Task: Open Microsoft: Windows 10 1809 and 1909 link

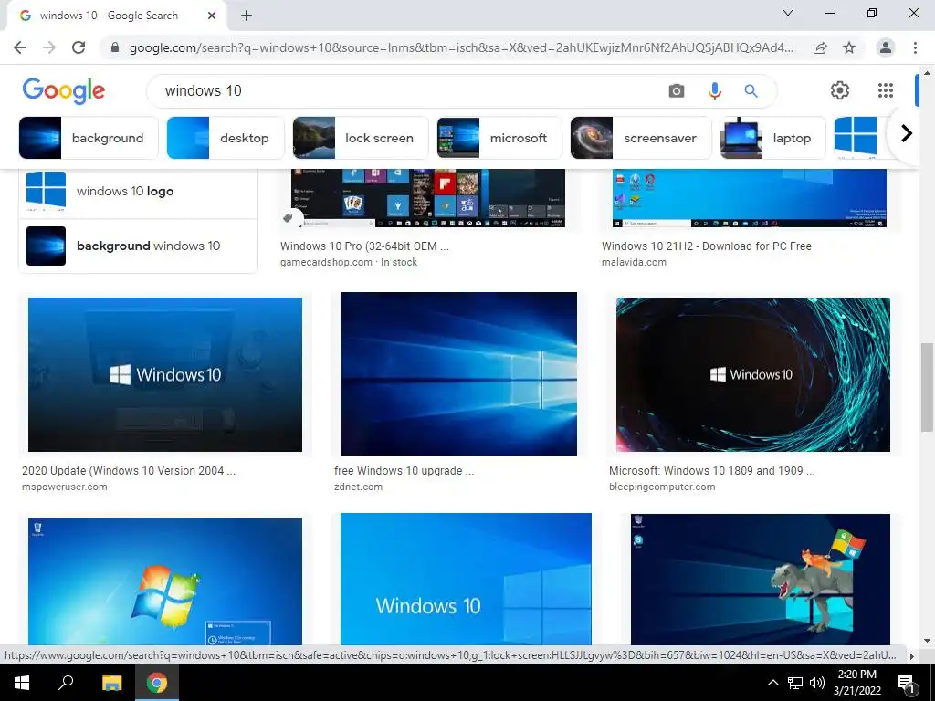Action: coord(711,470)
